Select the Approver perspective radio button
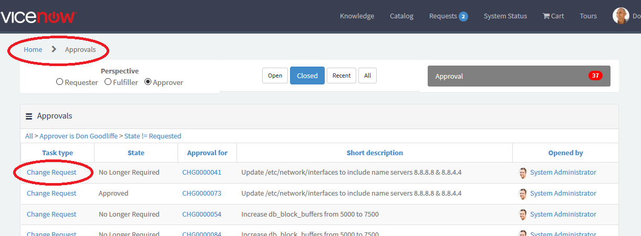Screen dimensions: 641x236 pos(148,82)
